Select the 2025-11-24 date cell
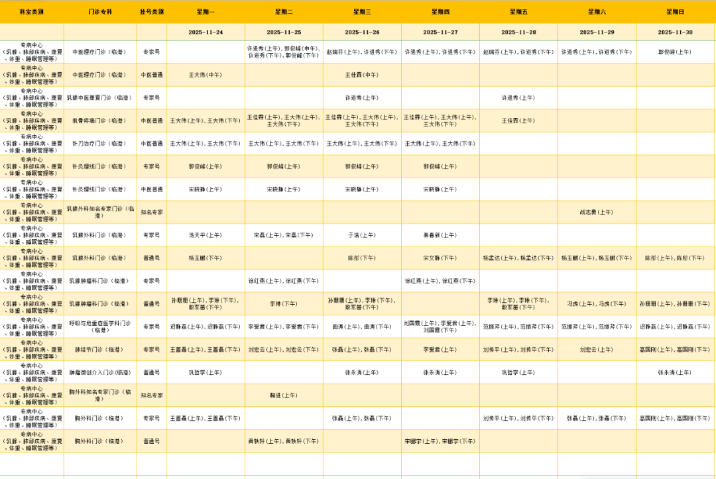Image resolution: width=716 pixels, height=479 pixels. (x=206, y=32)
